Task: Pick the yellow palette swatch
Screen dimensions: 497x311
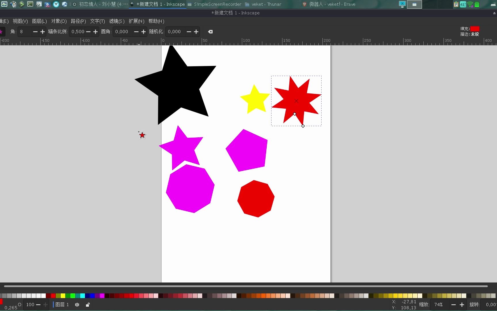Action: (63, 296)
